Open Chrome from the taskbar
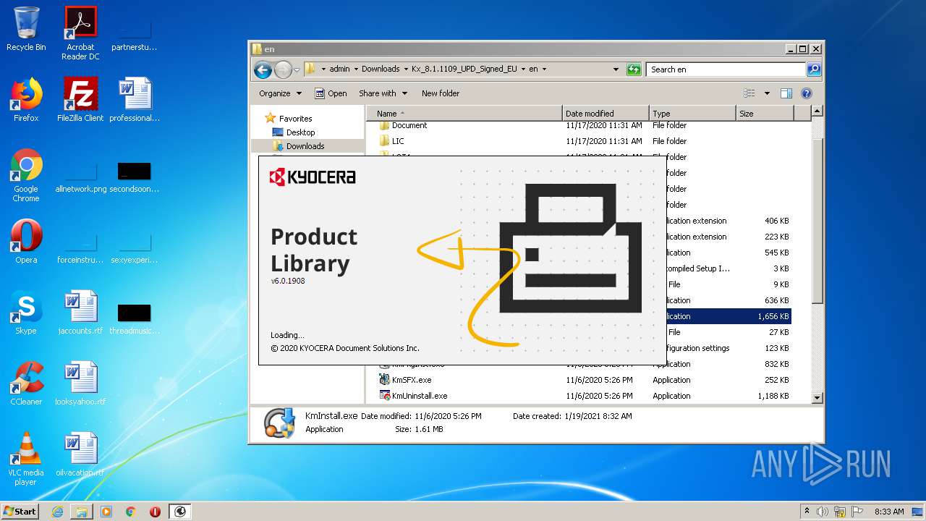Viewport: 926px width, 521px height. click(x=131, y=512)
